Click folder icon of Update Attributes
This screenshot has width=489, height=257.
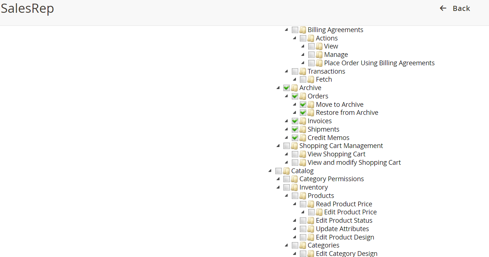click(x=311, y=229)
